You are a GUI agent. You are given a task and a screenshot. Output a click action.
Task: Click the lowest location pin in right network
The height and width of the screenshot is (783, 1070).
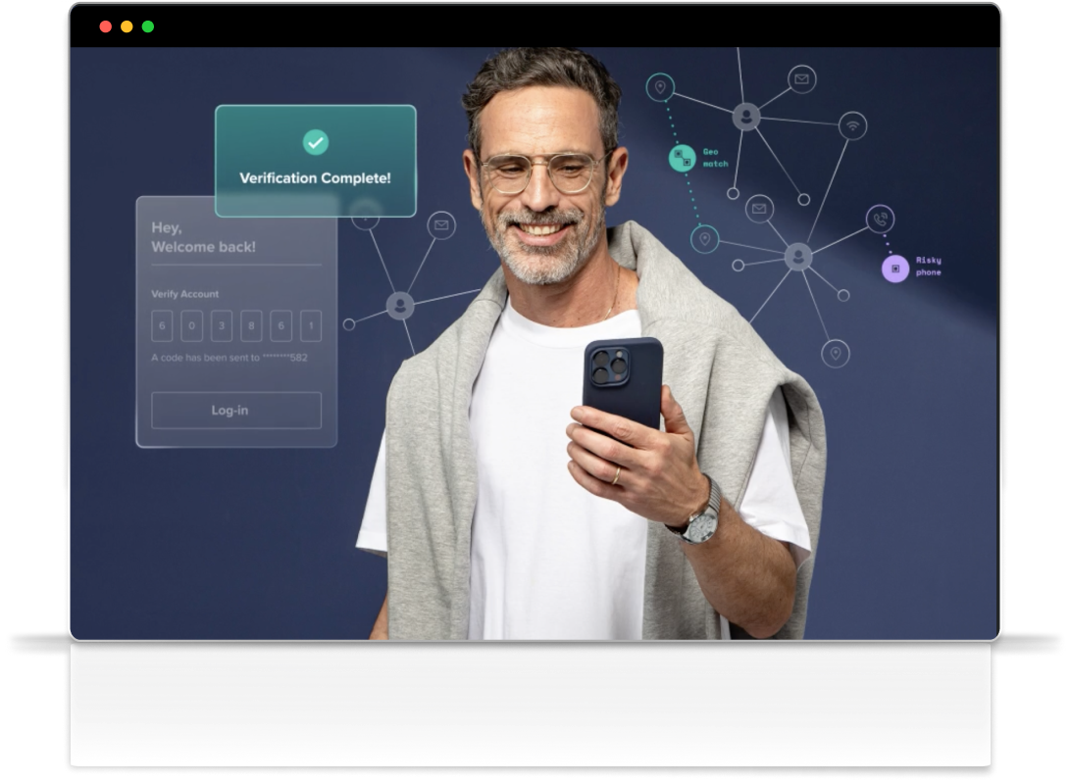point(835,353)
